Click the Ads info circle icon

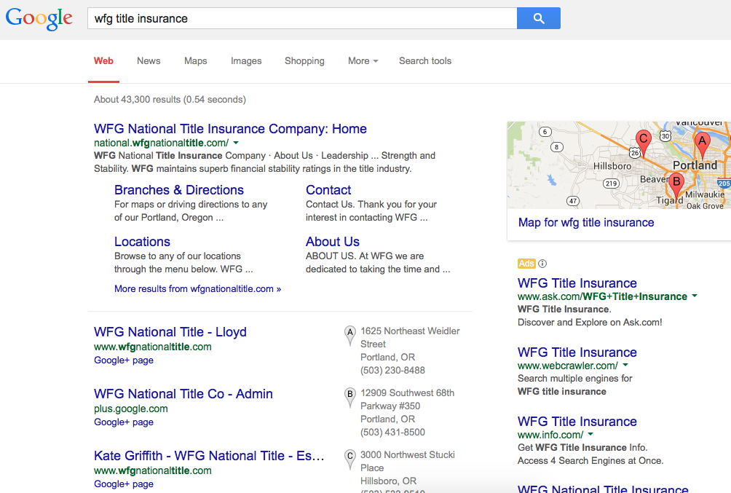point(542,264)
